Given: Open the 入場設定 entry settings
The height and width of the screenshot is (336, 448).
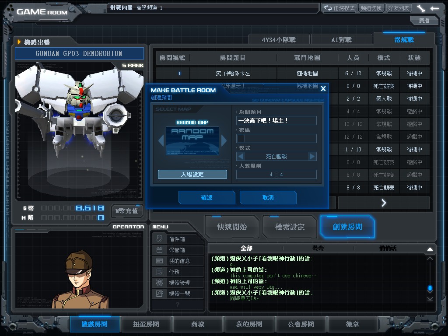Looking at the screenshot, I should pyautogui.click(x=192, y=174).
